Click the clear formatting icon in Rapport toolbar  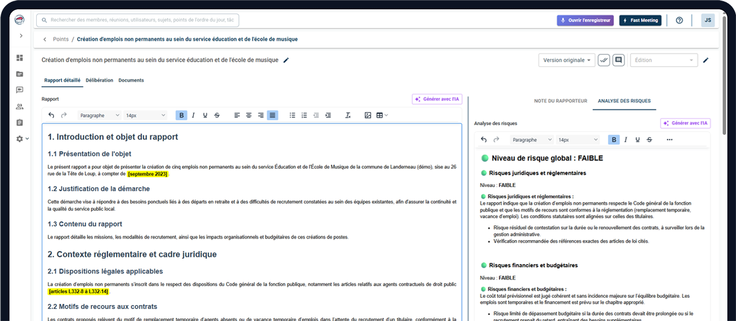[x=348, y=115]
